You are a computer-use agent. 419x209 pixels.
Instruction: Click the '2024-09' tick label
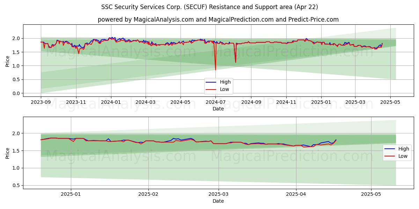tap(251, 102)
